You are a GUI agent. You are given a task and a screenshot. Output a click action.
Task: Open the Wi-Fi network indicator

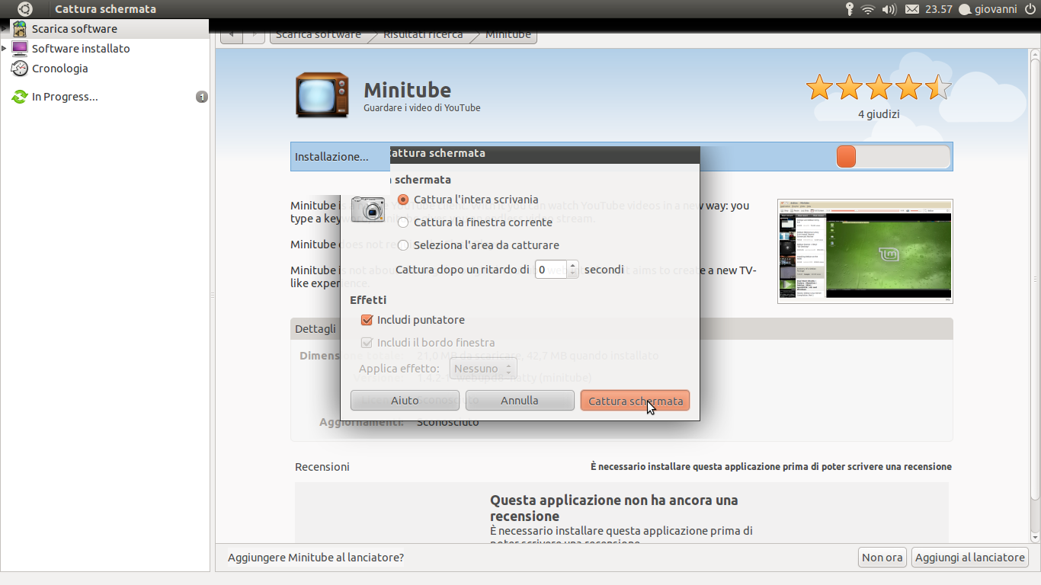coord(868,9)
